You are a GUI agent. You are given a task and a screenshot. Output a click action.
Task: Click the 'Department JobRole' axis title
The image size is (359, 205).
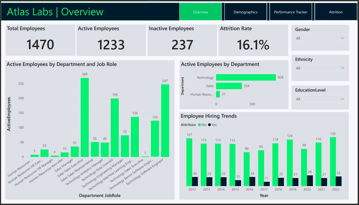(x=100, y=195)
